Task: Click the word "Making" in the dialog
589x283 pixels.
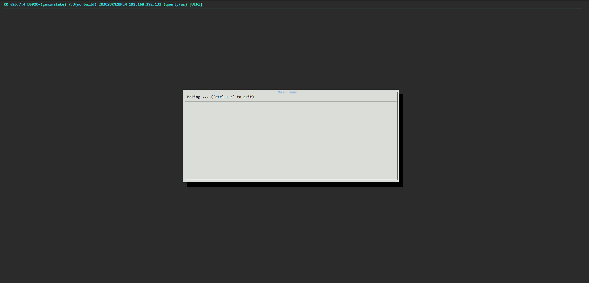Action: (194, 97)
